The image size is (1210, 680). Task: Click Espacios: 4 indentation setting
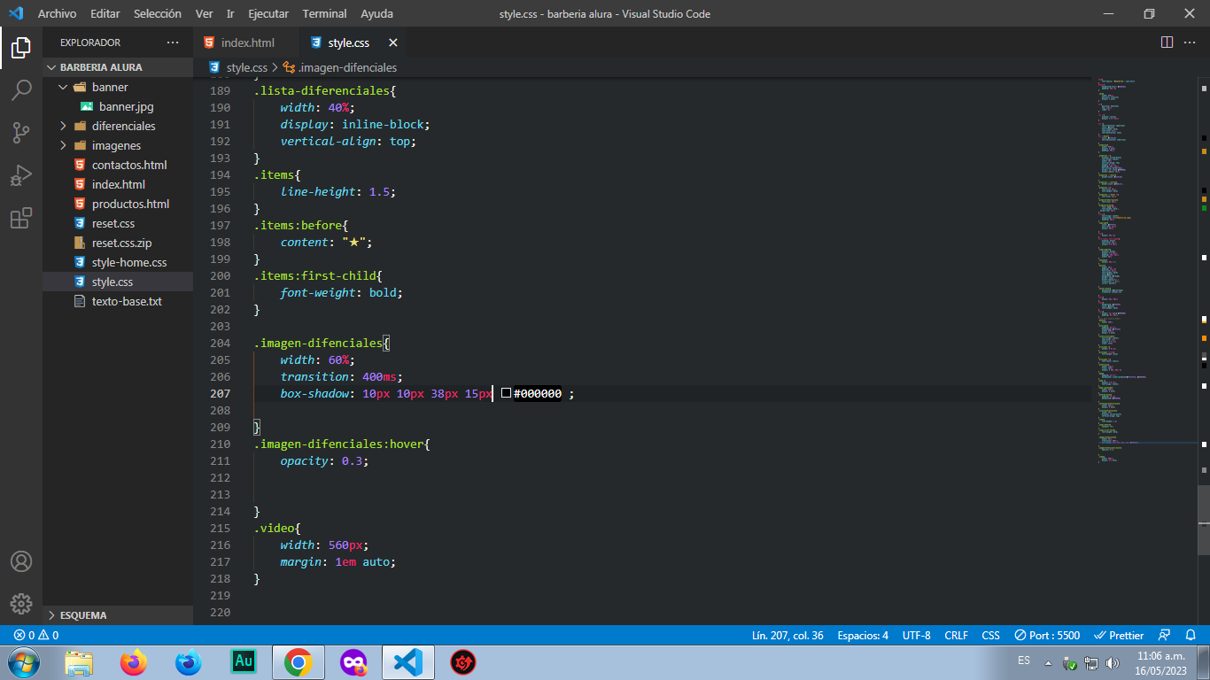(x=863, y=635)
